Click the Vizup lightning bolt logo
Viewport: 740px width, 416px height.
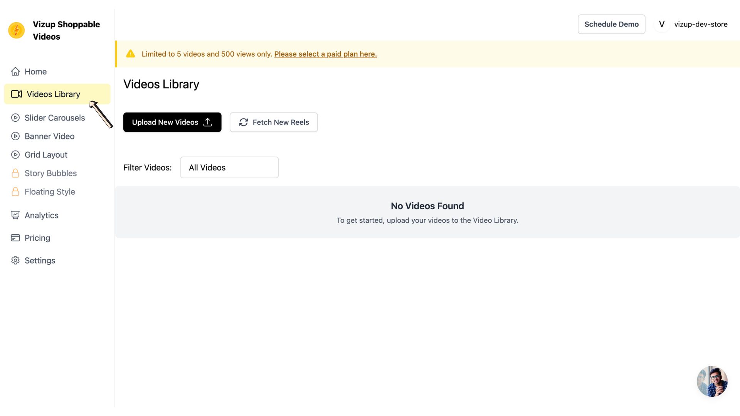[x=16, y=30]
